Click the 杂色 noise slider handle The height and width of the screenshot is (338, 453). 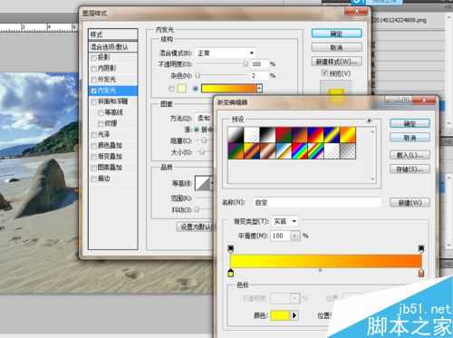[x=198, y=75]
